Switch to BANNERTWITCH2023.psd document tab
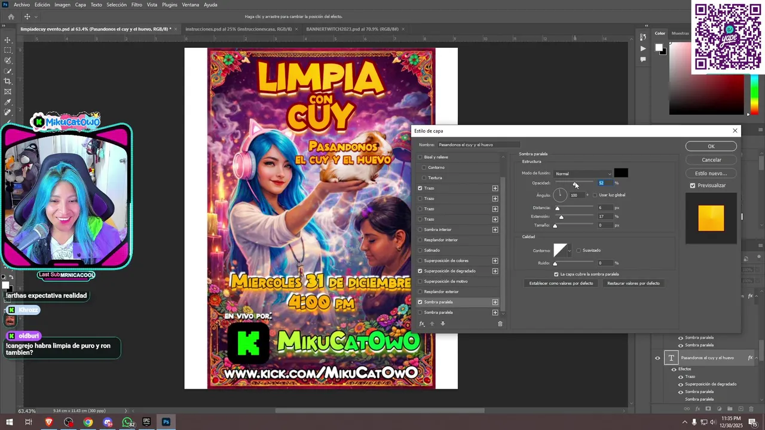Screen dimensions: 765x430 click(353, 29)
